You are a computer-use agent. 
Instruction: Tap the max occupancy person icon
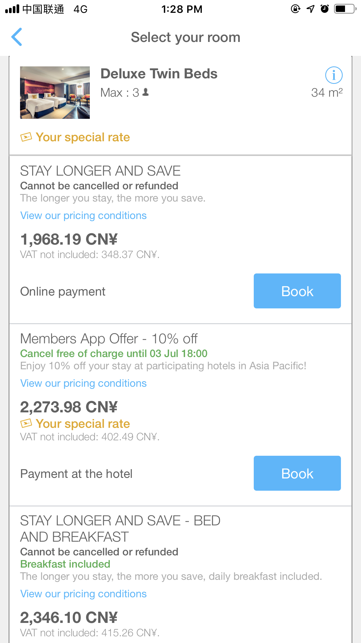(146, 92)
